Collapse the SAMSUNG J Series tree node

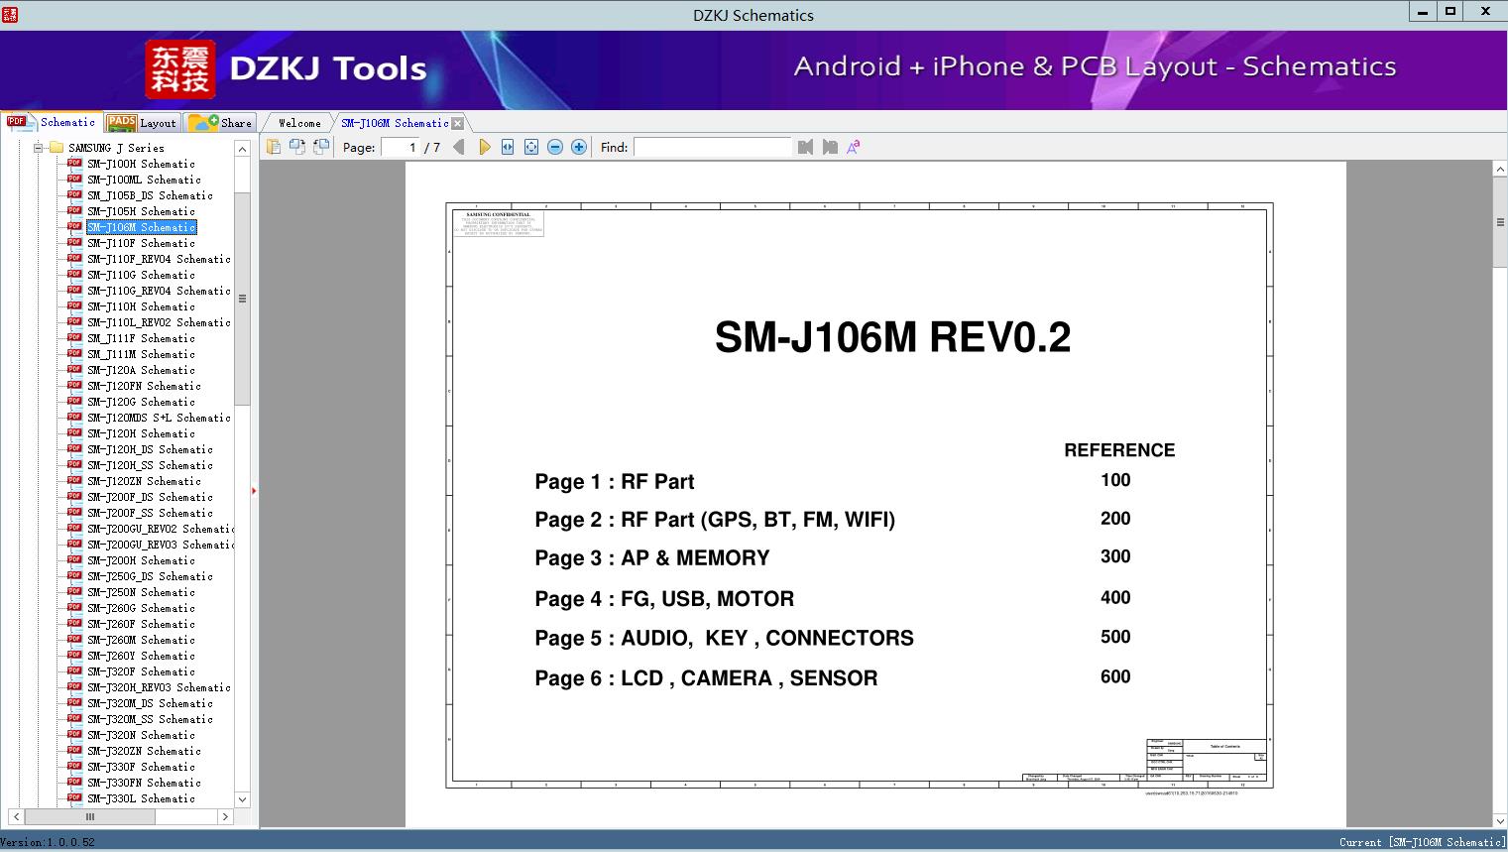pyautogui.click(x=39, y=148)
